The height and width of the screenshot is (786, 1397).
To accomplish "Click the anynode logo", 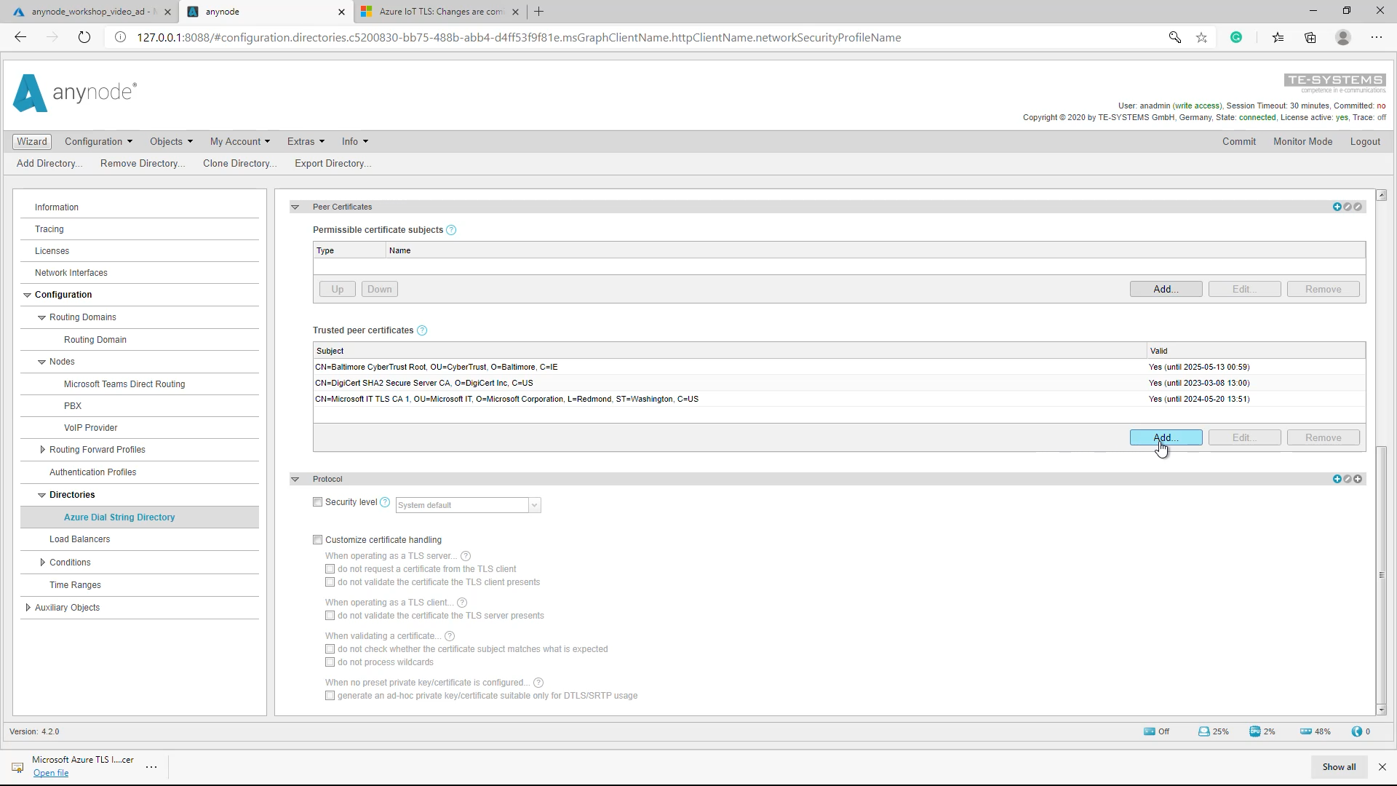I will point(74,93).
